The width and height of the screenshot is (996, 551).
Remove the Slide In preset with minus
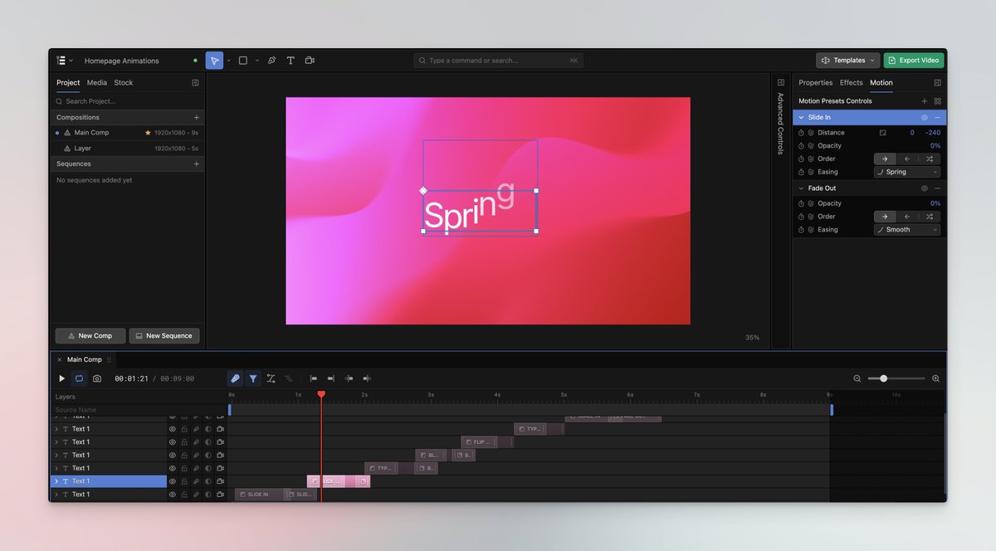click(937, 118)
